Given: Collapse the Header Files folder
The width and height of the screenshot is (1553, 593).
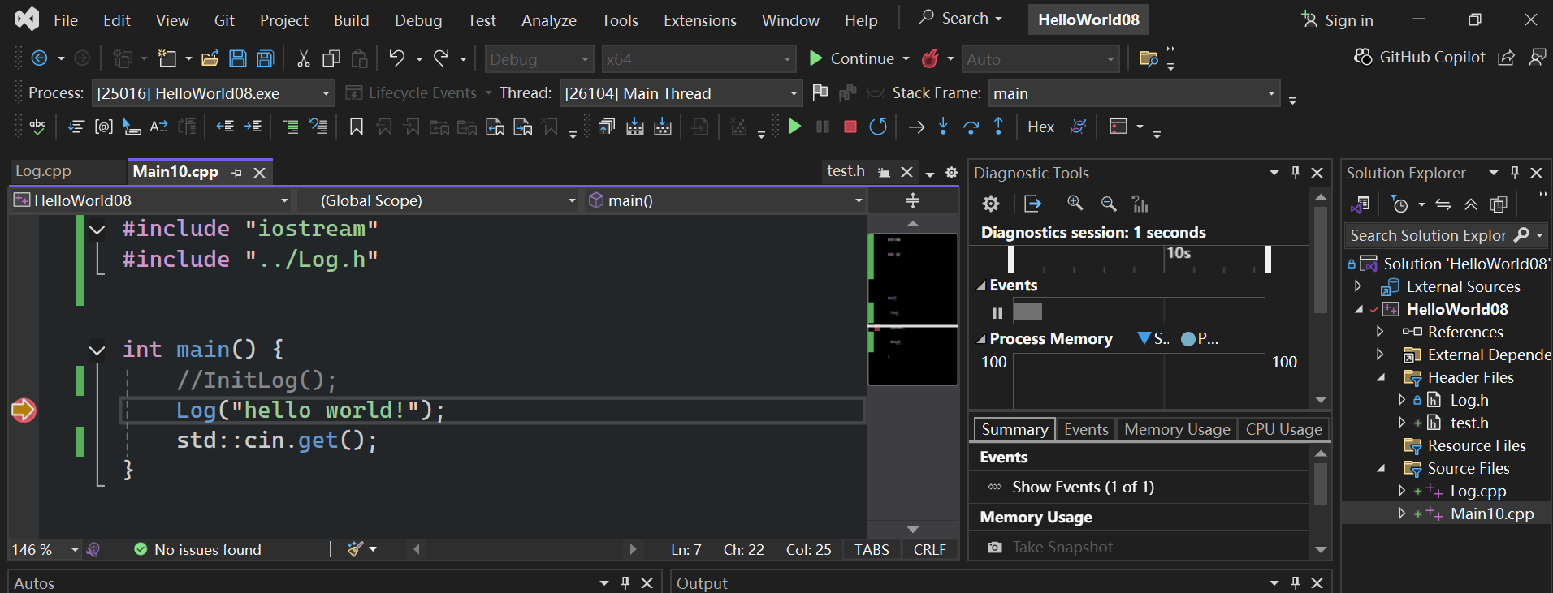Looking at the screenshot, I should (x=1381, y=378).
